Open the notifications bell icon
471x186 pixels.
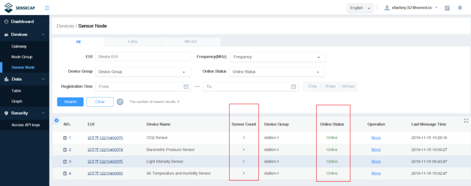460,8
